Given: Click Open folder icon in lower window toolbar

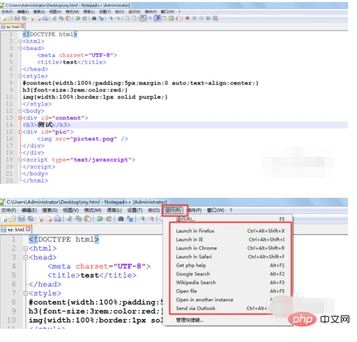Looking at the screenshot, I should coord(13,219).
